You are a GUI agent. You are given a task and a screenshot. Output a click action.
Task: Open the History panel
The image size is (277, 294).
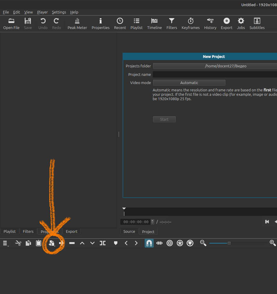pos(210,23)
